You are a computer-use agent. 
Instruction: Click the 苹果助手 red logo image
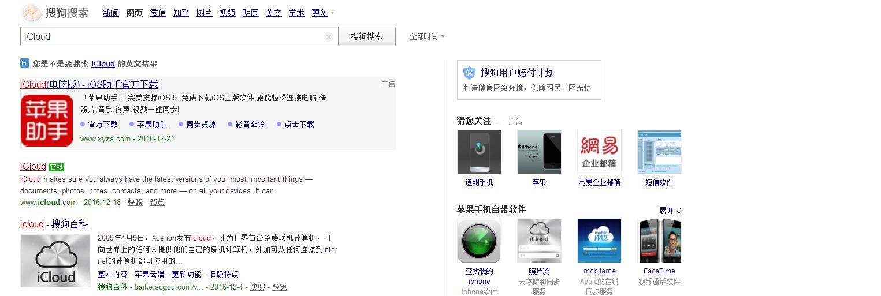click(x=47, y=121)
